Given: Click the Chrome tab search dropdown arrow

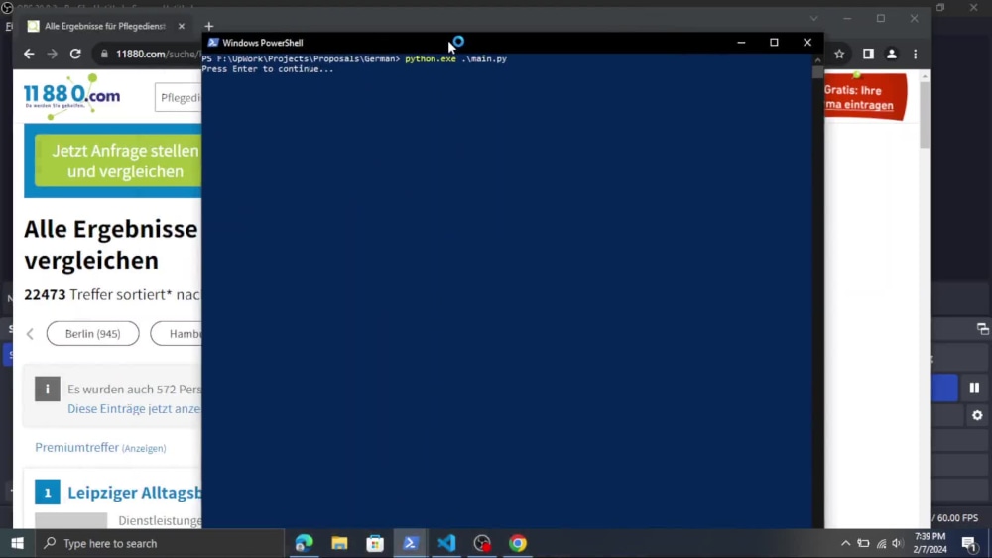Looking at the screenshot, I should [814, 18].
